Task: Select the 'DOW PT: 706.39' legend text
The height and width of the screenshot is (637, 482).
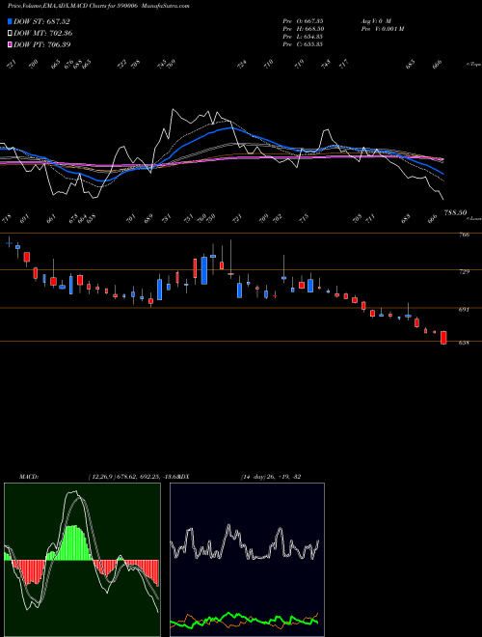Action: point(42,44)
